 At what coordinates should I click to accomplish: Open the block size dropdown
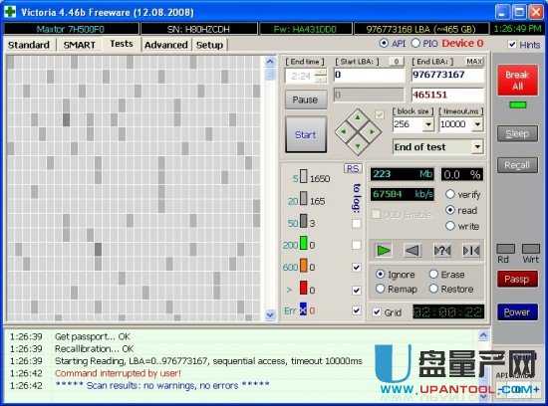[428, 124]
